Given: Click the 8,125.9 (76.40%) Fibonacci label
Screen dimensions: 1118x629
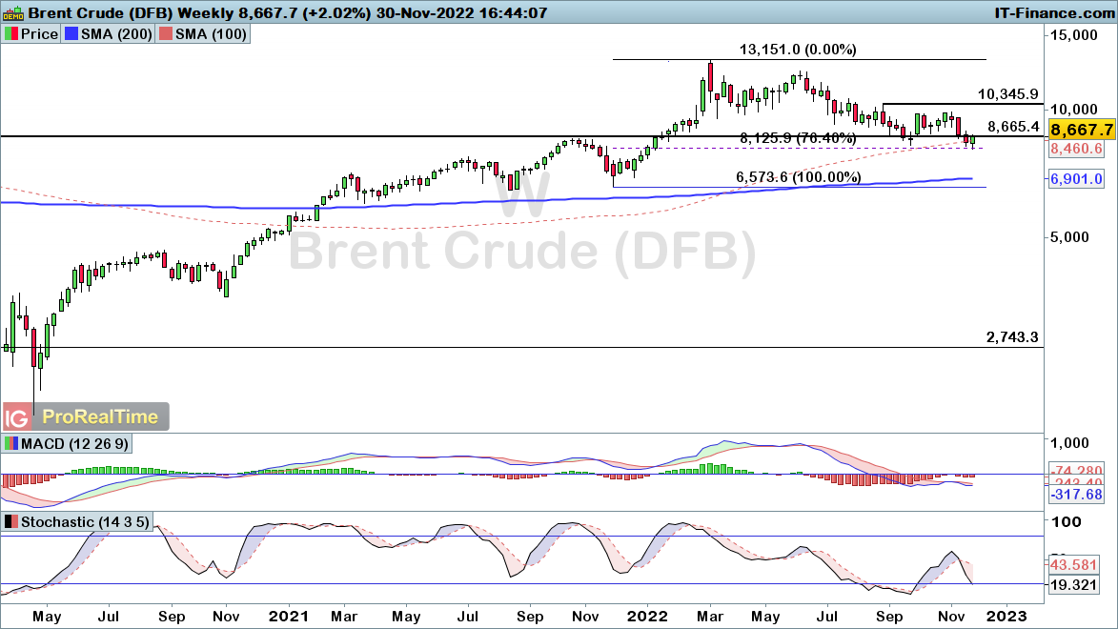Looking at the screenshot, I should pyautogui.click(x=798, y=138).
